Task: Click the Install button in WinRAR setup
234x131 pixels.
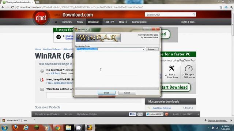Action: (106, 93)
